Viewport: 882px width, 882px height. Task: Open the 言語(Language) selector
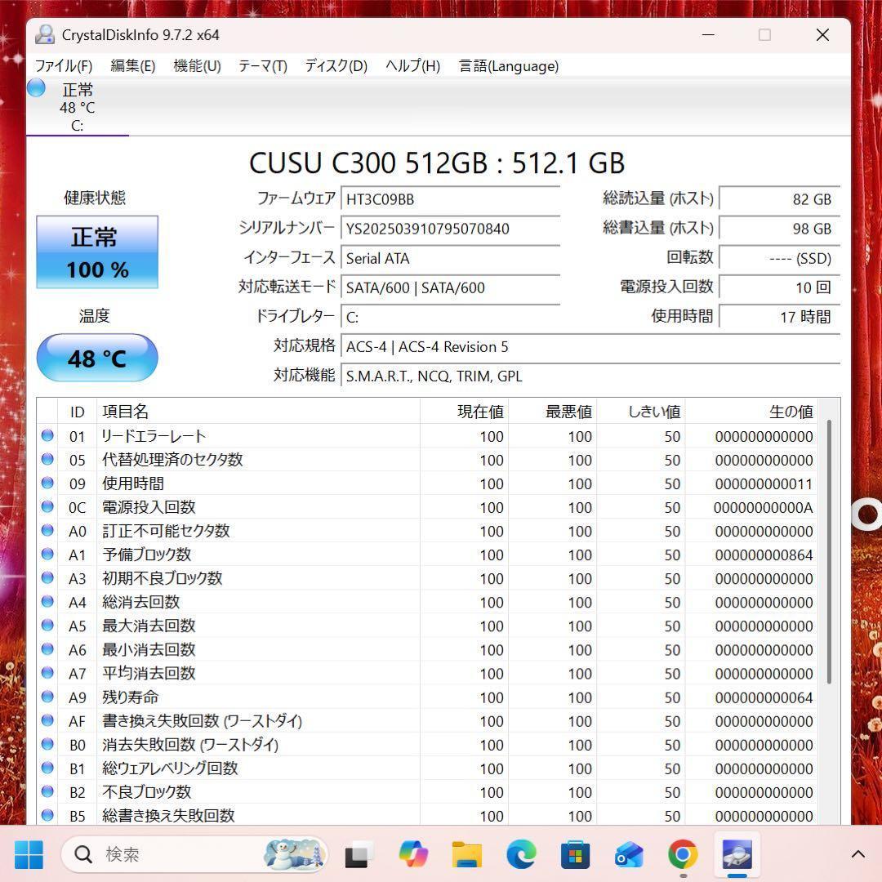coord(508,66)
